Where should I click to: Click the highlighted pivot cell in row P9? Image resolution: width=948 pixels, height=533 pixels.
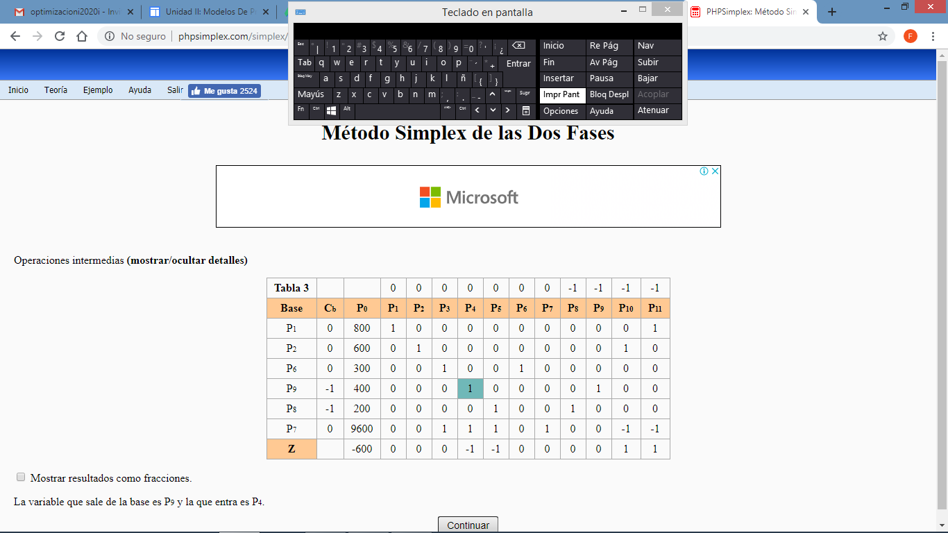point(470,389)
